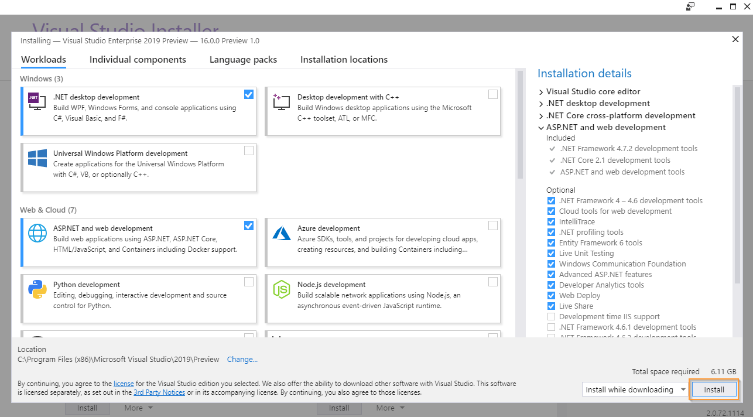Switch to the Individual components tab
This screenshot has height=417, width=753.
tap(138, 60)
